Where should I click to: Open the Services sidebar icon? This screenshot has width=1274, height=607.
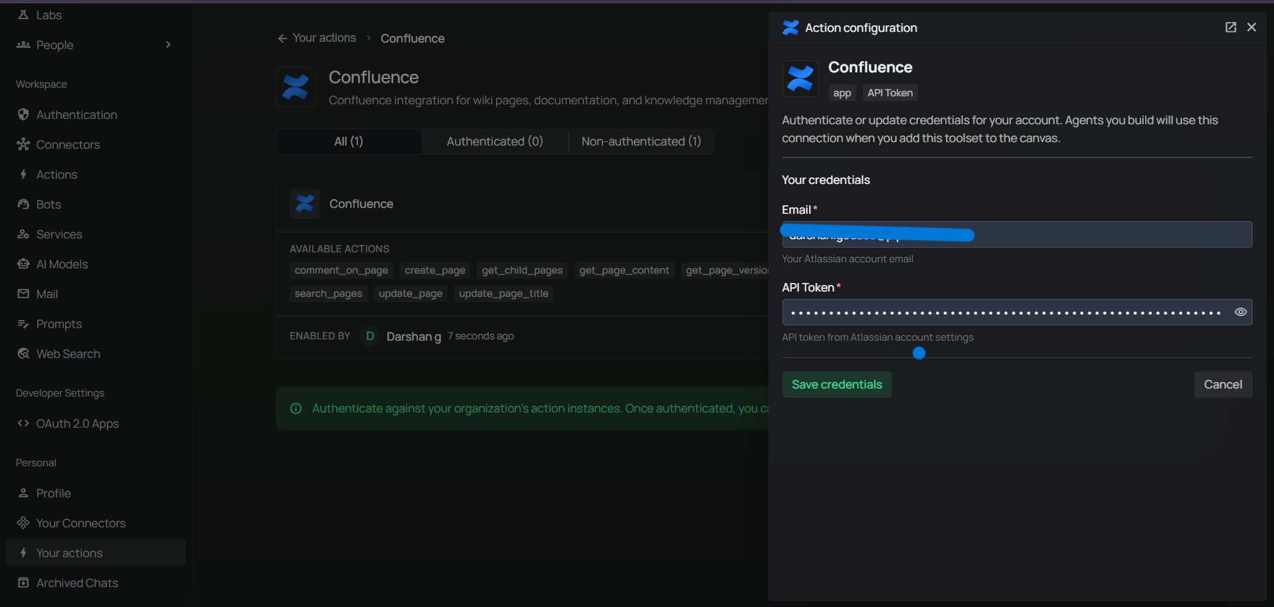tap(23, 234)
